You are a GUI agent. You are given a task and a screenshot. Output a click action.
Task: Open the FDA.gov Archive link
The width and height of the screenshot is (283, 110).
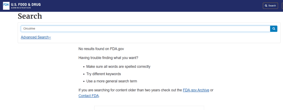pos(196,90)
